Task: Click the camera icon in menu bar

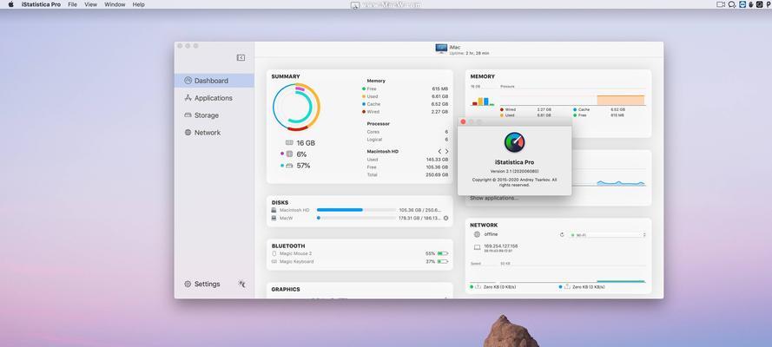Action: 721,4
